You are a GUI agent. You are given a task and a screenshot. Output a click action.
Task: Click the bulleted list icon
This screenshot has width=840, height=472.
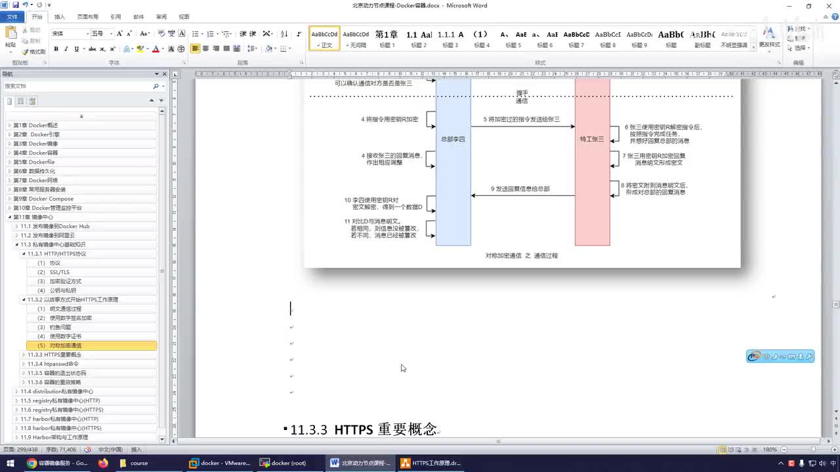[196, 33]
